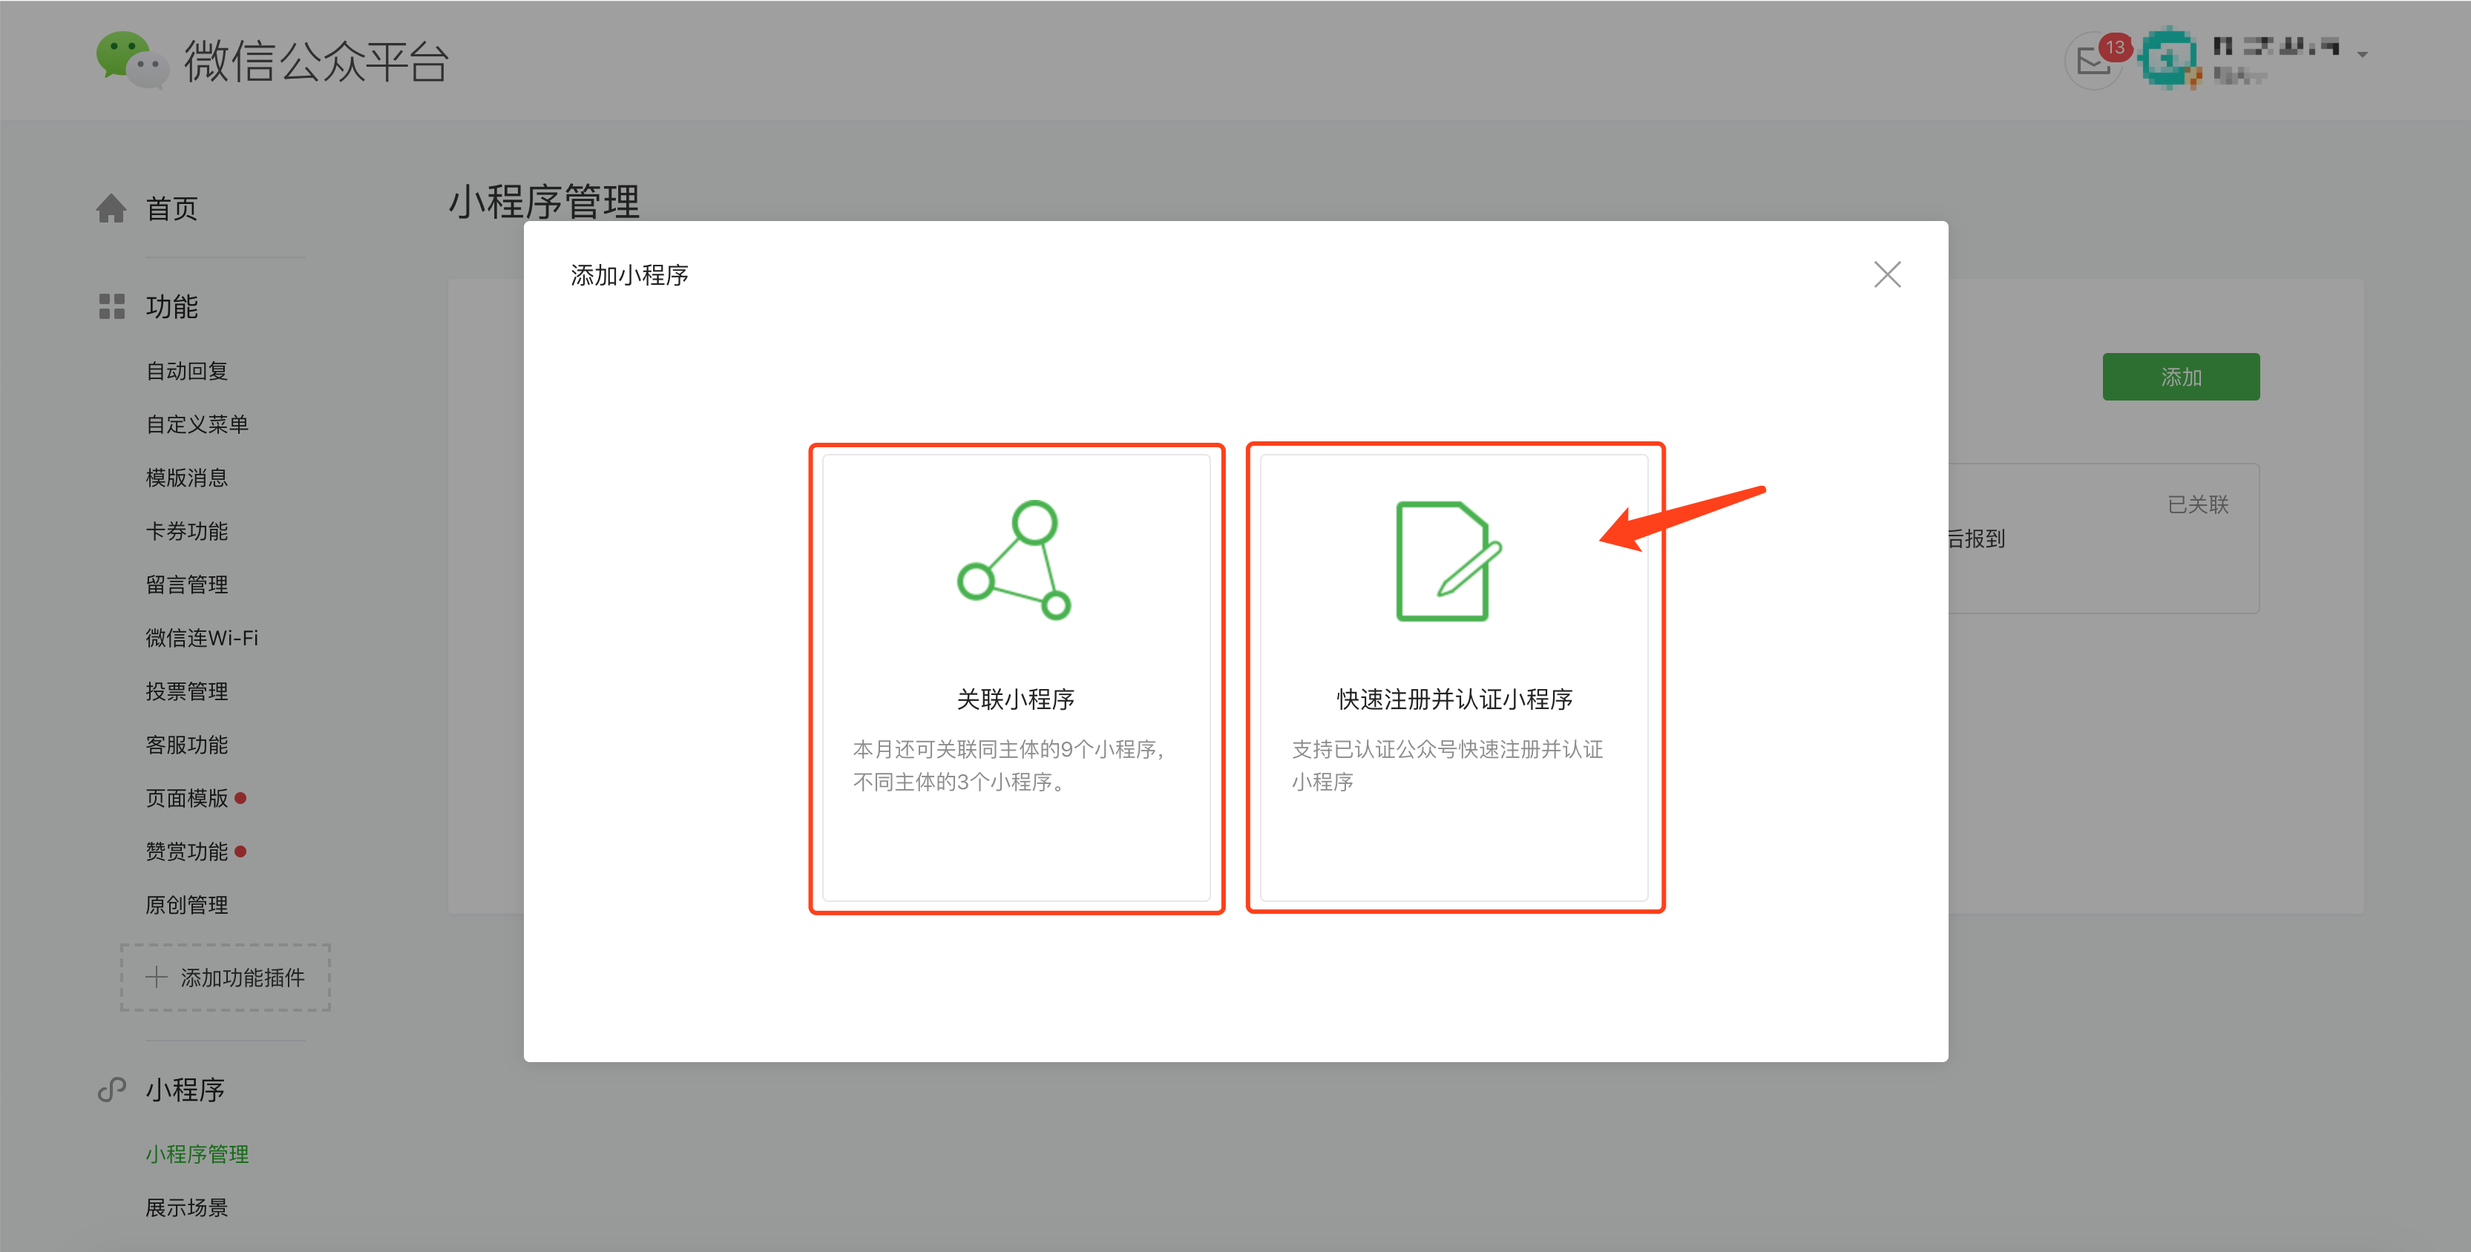Open 展示场景 in the sidebar

[186, 1208]
